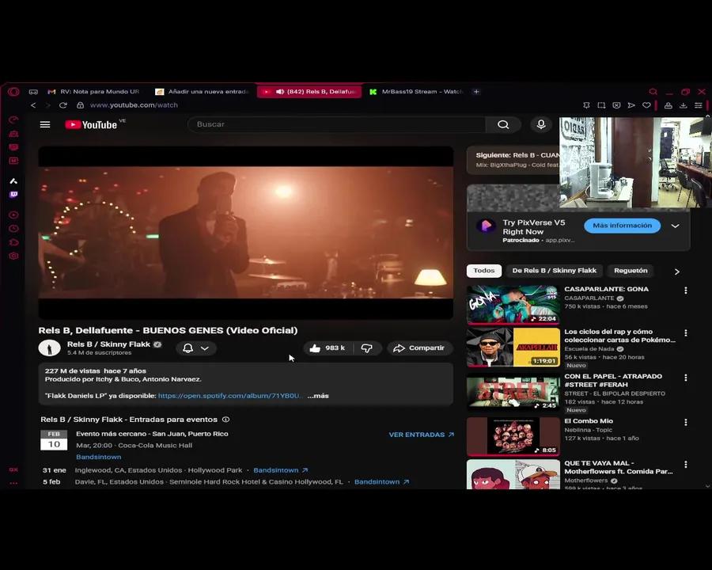Click the striped disc icon in Opera sidebar

[x=13, y=147]
